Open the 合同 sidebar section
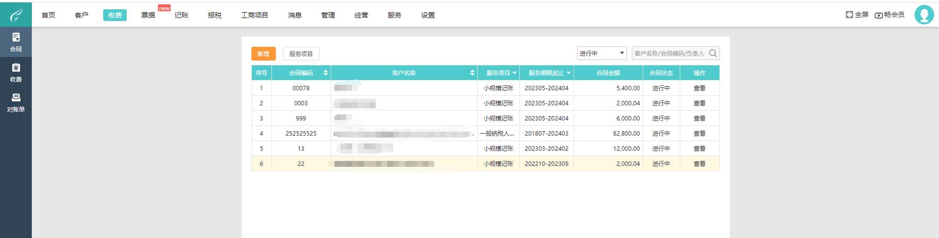 [x=16, y=42]
